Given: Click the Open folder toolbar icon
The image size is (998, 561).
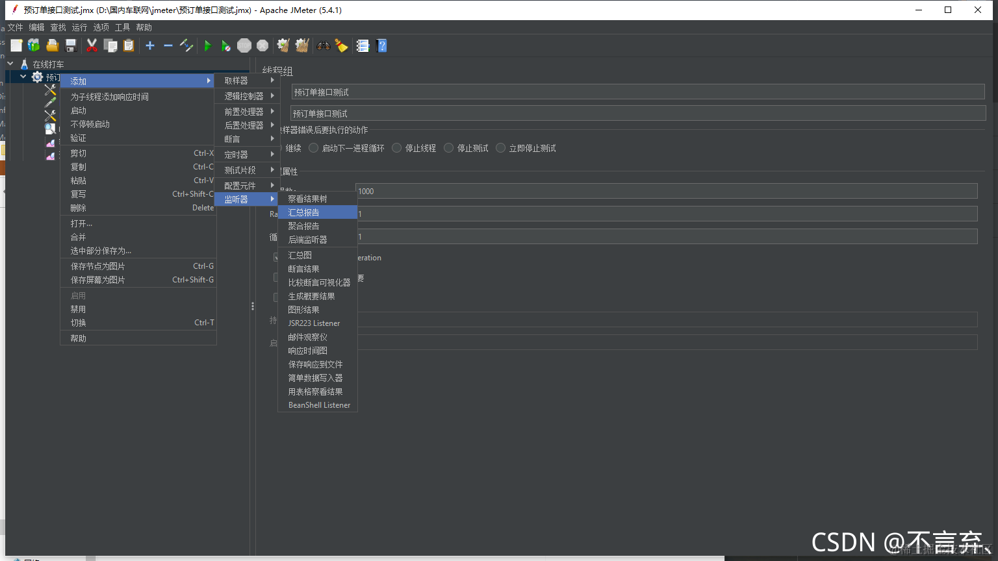Looking at the screenshot, I should click(53, 45).
